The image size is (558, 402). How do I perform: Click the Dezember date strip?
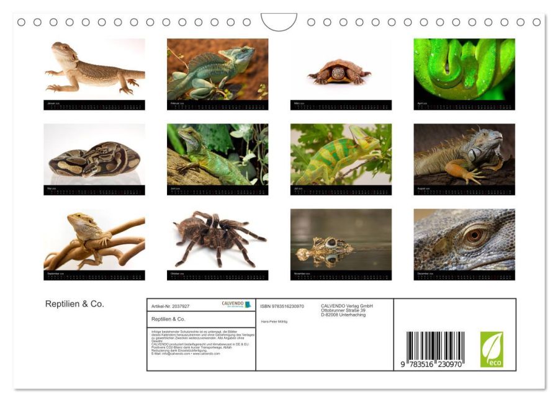pos(464,275)
